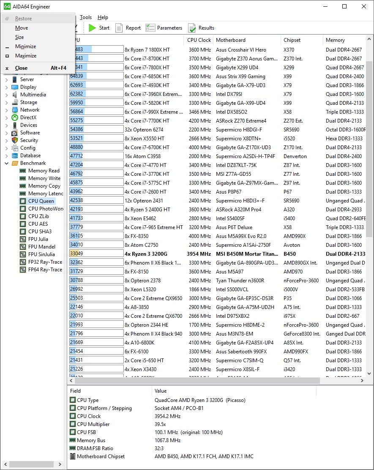Choose Move from the system menu
This screenshot has width=374, height=470.
coord(38,28)
